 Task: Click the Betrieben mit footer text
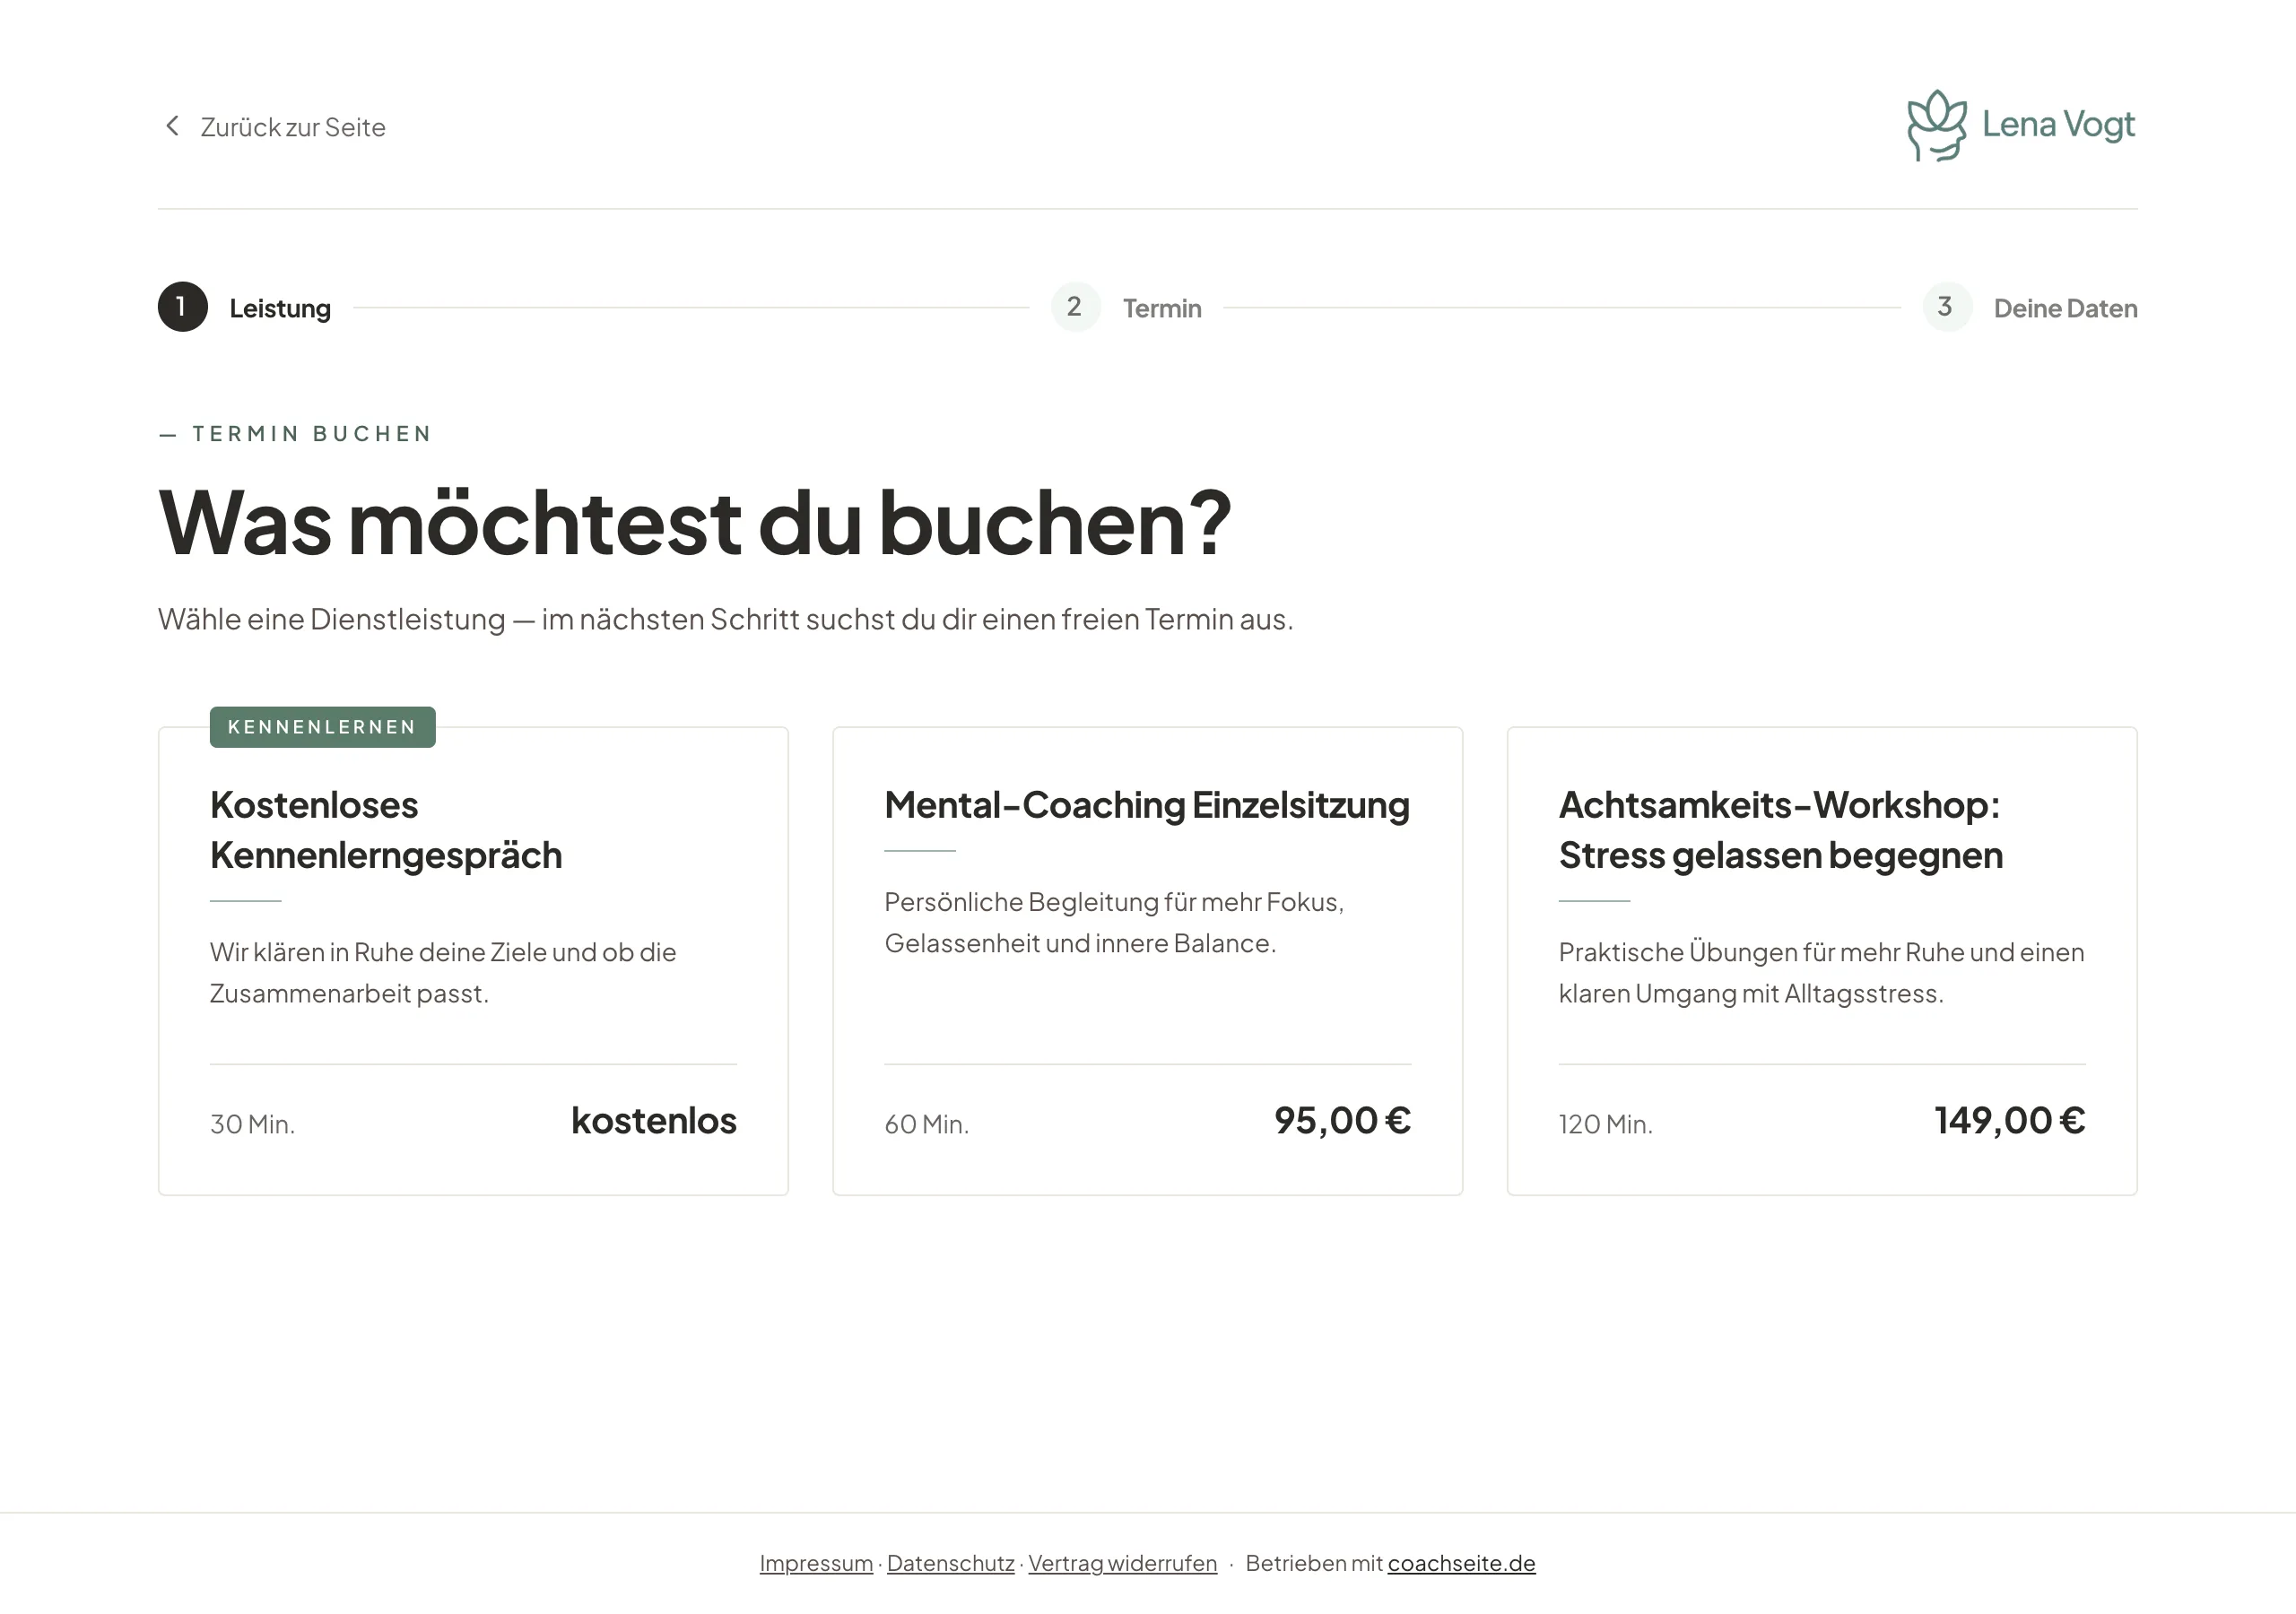1314,1563
